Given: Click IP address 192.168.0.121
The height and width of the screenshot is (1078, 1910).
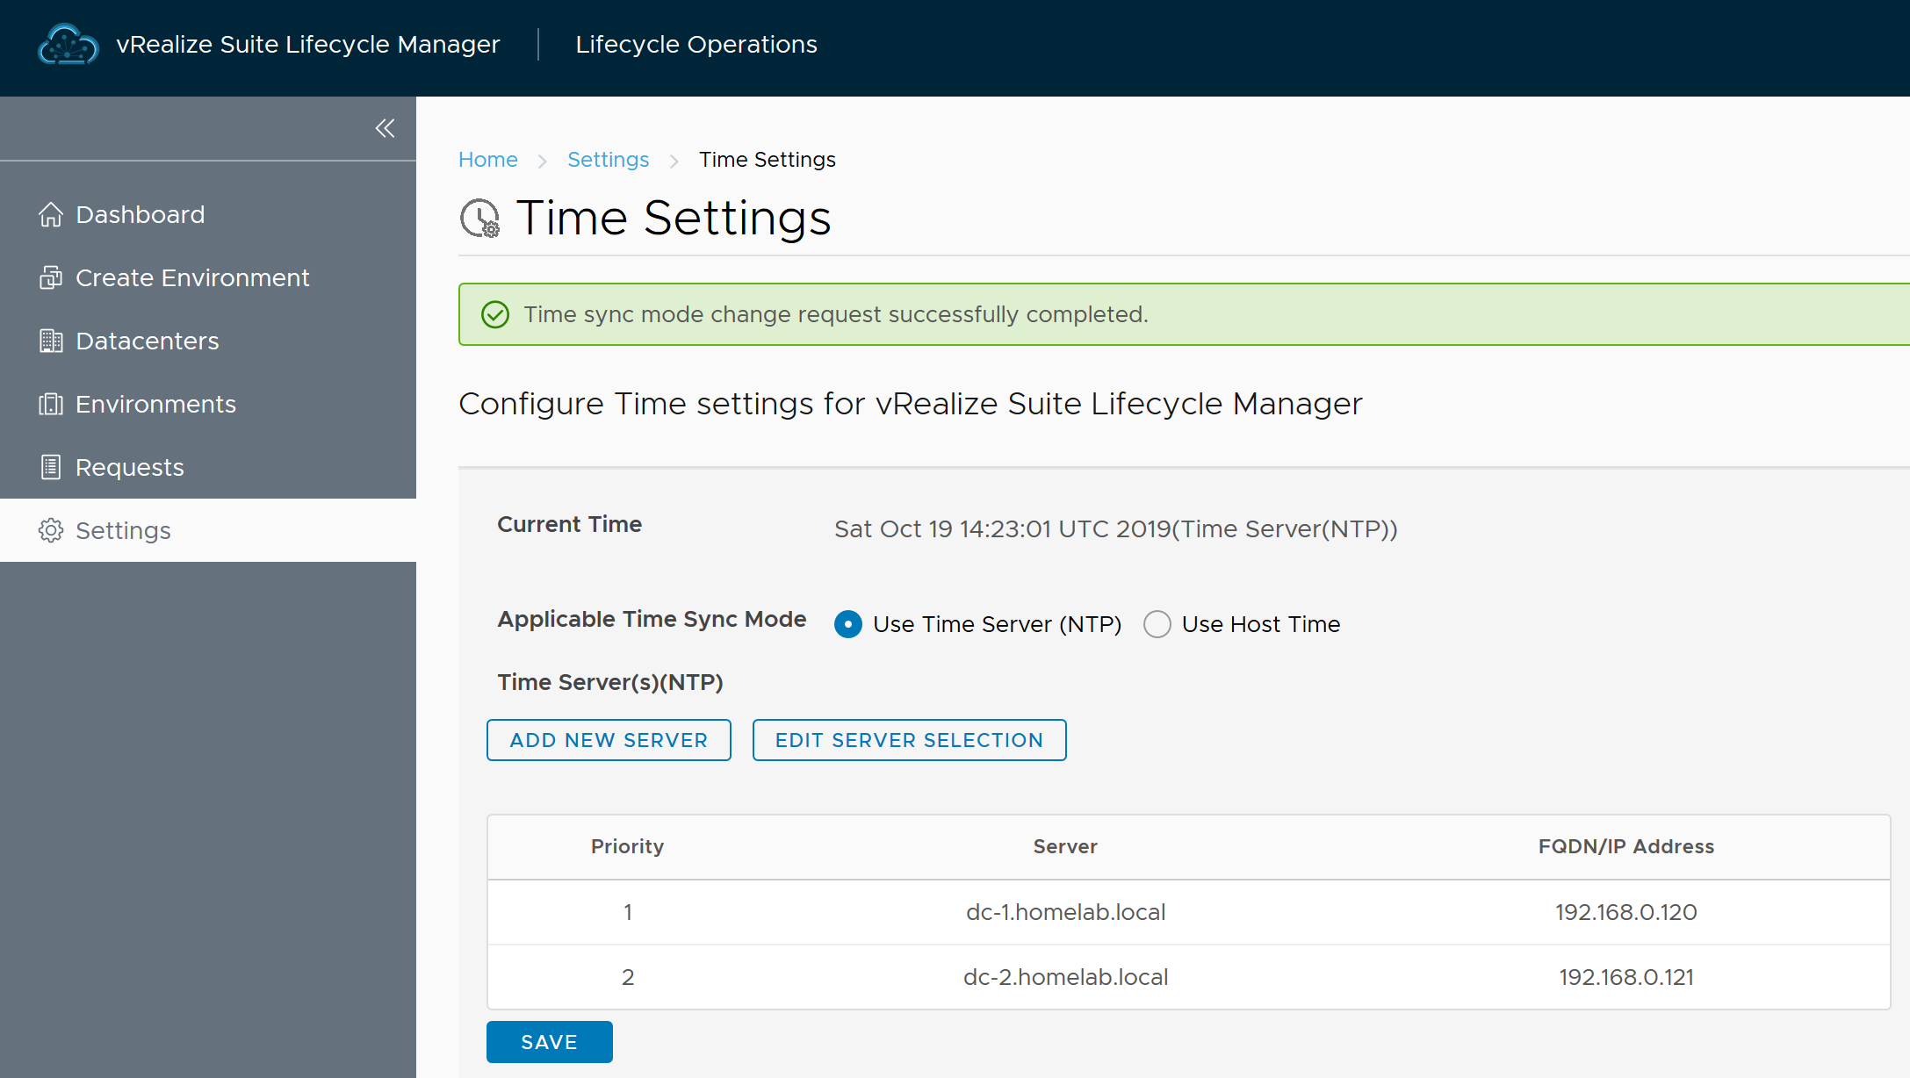Looking at the screenshot, I should click(x=1626, y=977).
